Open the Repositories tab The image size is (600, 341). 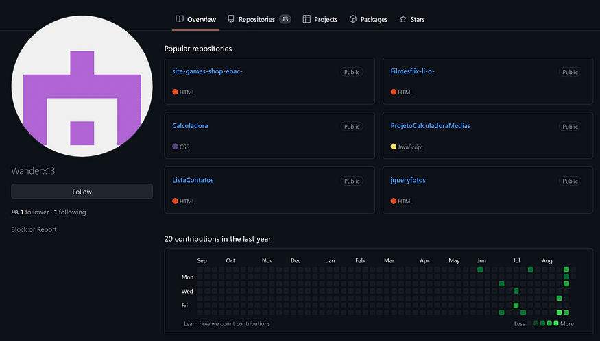coord(256,20)
